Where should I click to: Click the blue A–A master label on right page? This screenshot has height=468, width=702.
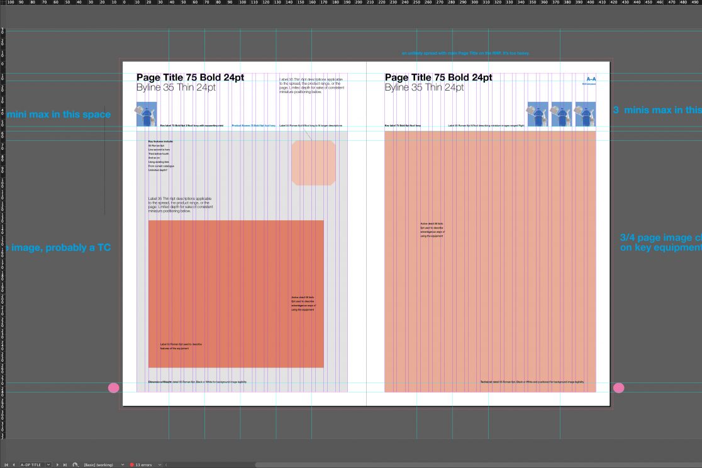pos(591,79)
